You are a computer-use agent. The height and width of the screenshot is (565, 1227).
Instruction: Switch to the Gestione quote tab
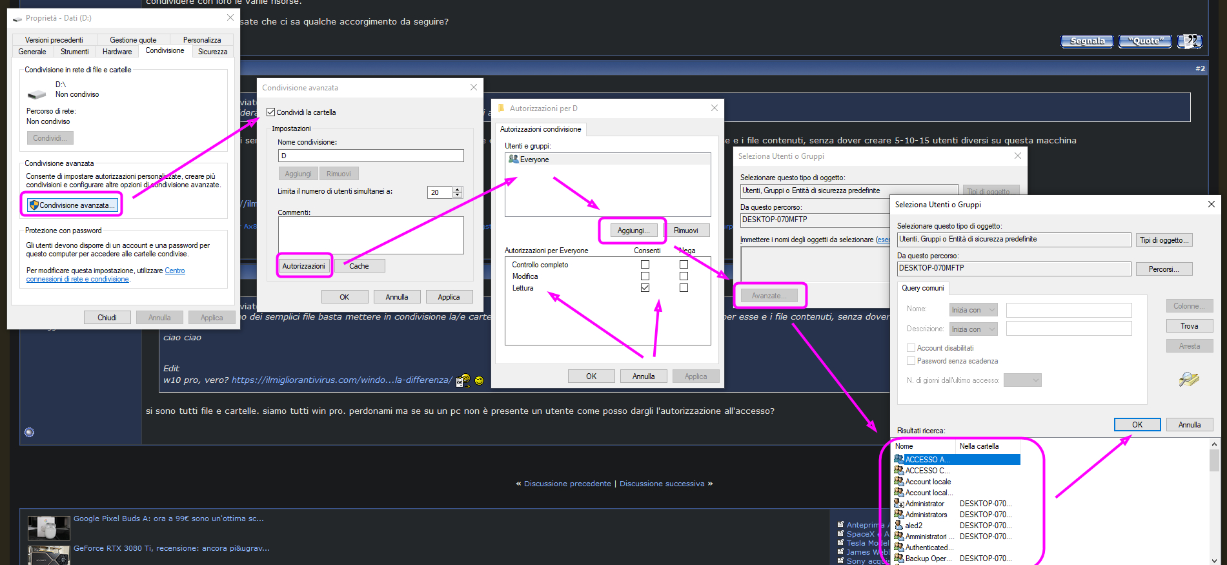click(133, 40)
